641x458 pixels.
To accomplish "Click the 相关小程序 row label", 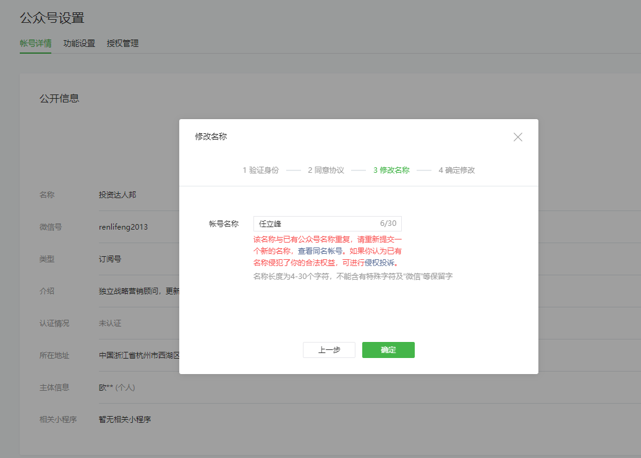I will click(x=58, y=420).
